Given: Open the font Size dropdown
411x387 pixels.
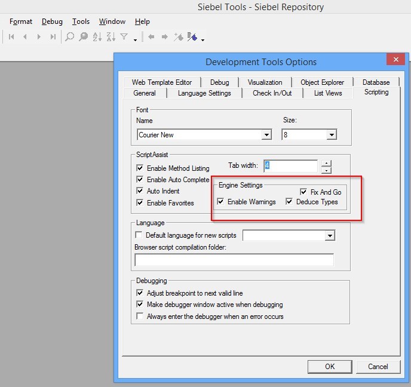Looking at the screenshot, I should tap(332, 135).
